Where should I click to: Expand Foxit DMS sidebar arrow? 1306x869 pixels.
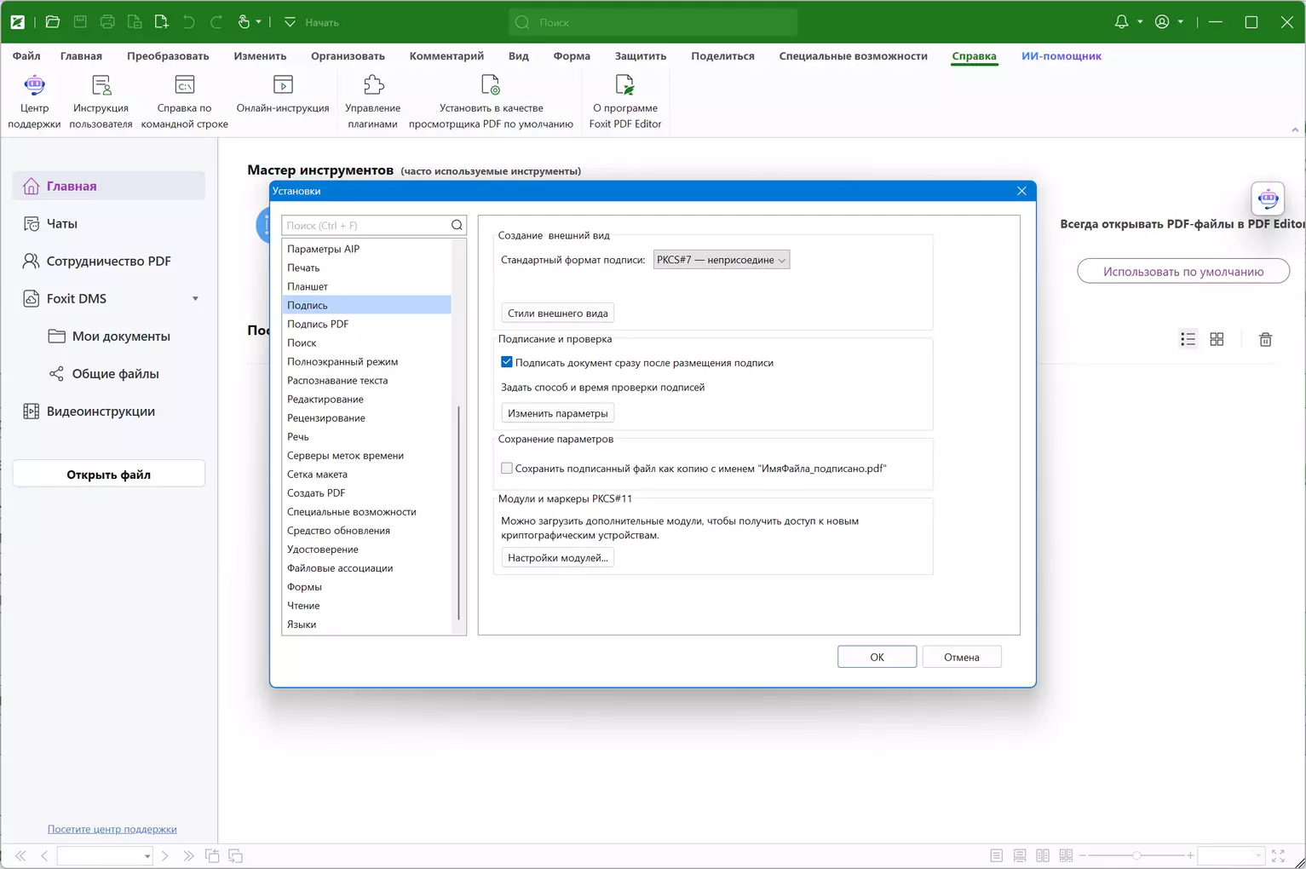195,299
